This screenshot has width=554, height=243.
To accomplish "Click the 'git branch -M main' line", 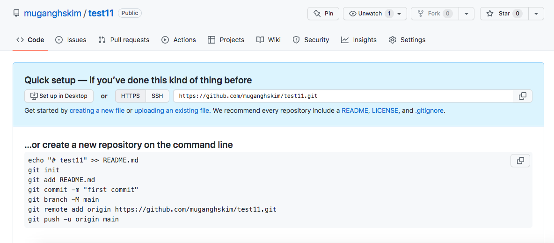I will click(x=64, y=199).
